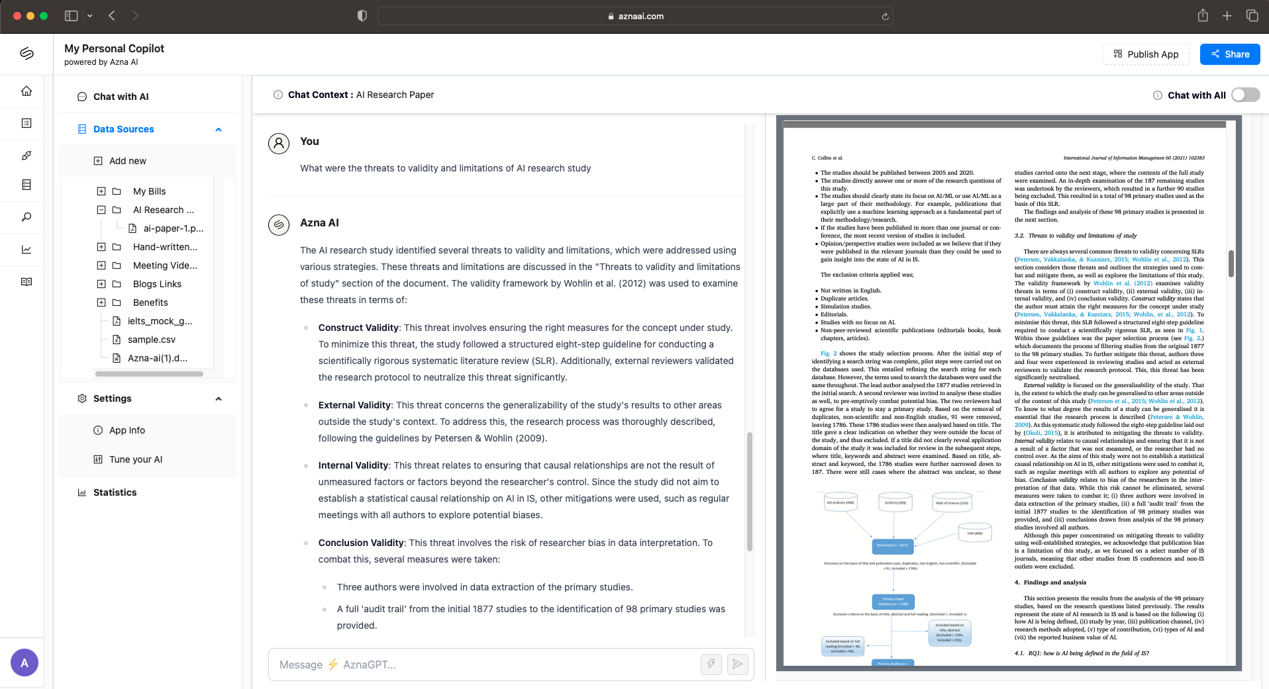Click the message input field
The width and height of the screenshot is (1269, 689).
pos(483,665)
